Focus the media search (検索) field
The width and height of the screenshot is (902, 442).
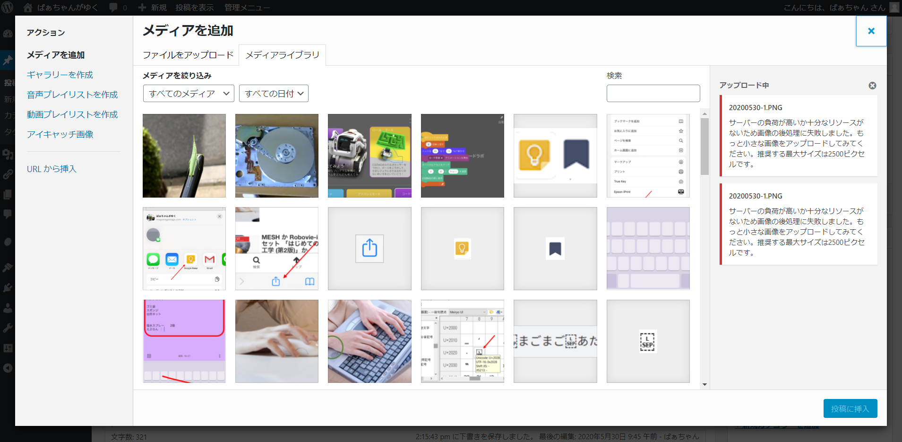653,94
